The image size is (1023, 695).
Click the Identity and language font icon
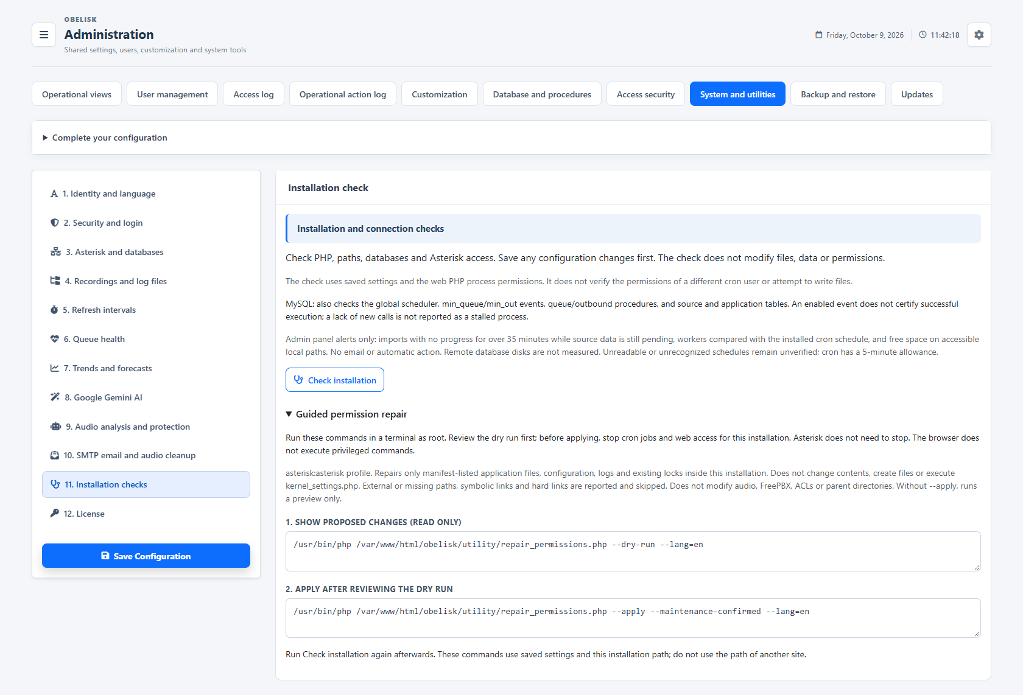coord(54,194)
